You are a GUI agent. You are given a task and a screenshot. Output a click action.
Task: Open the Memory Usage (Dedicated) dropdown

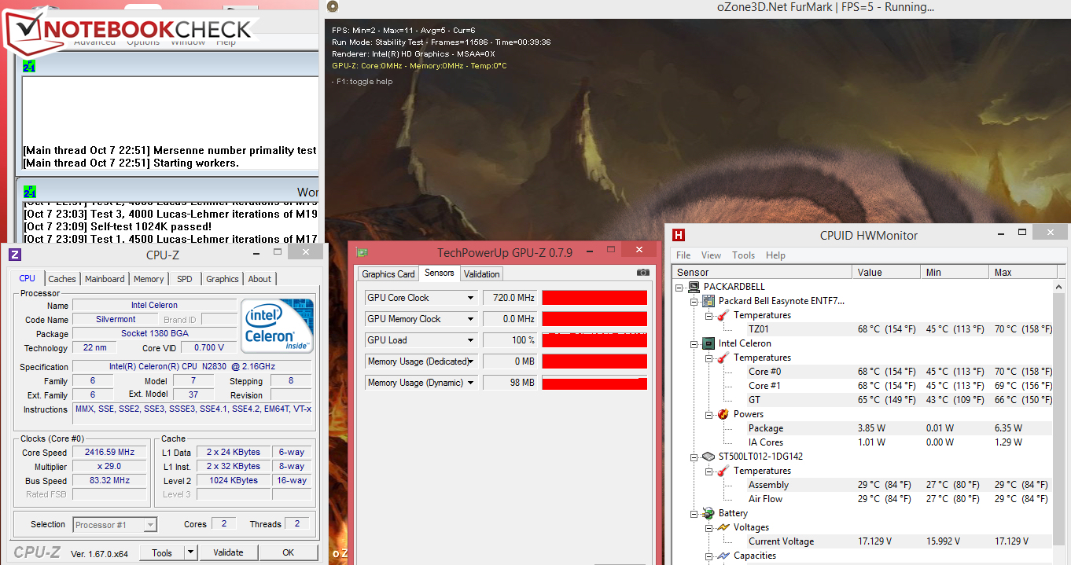[471, 361]
